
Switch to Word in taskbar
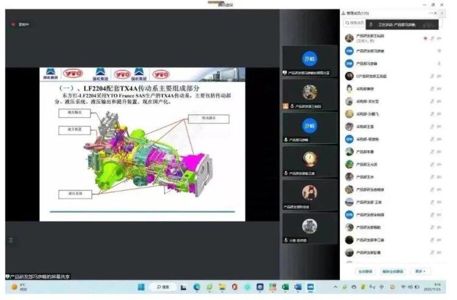click(298, 287)
